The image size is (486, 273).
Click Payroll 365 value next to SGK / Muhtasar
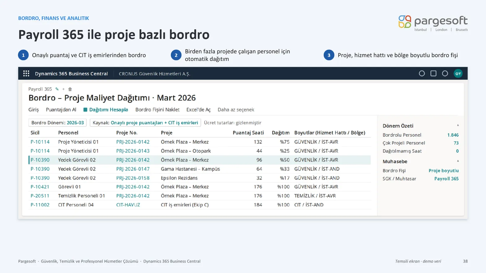tap(446, 179)
